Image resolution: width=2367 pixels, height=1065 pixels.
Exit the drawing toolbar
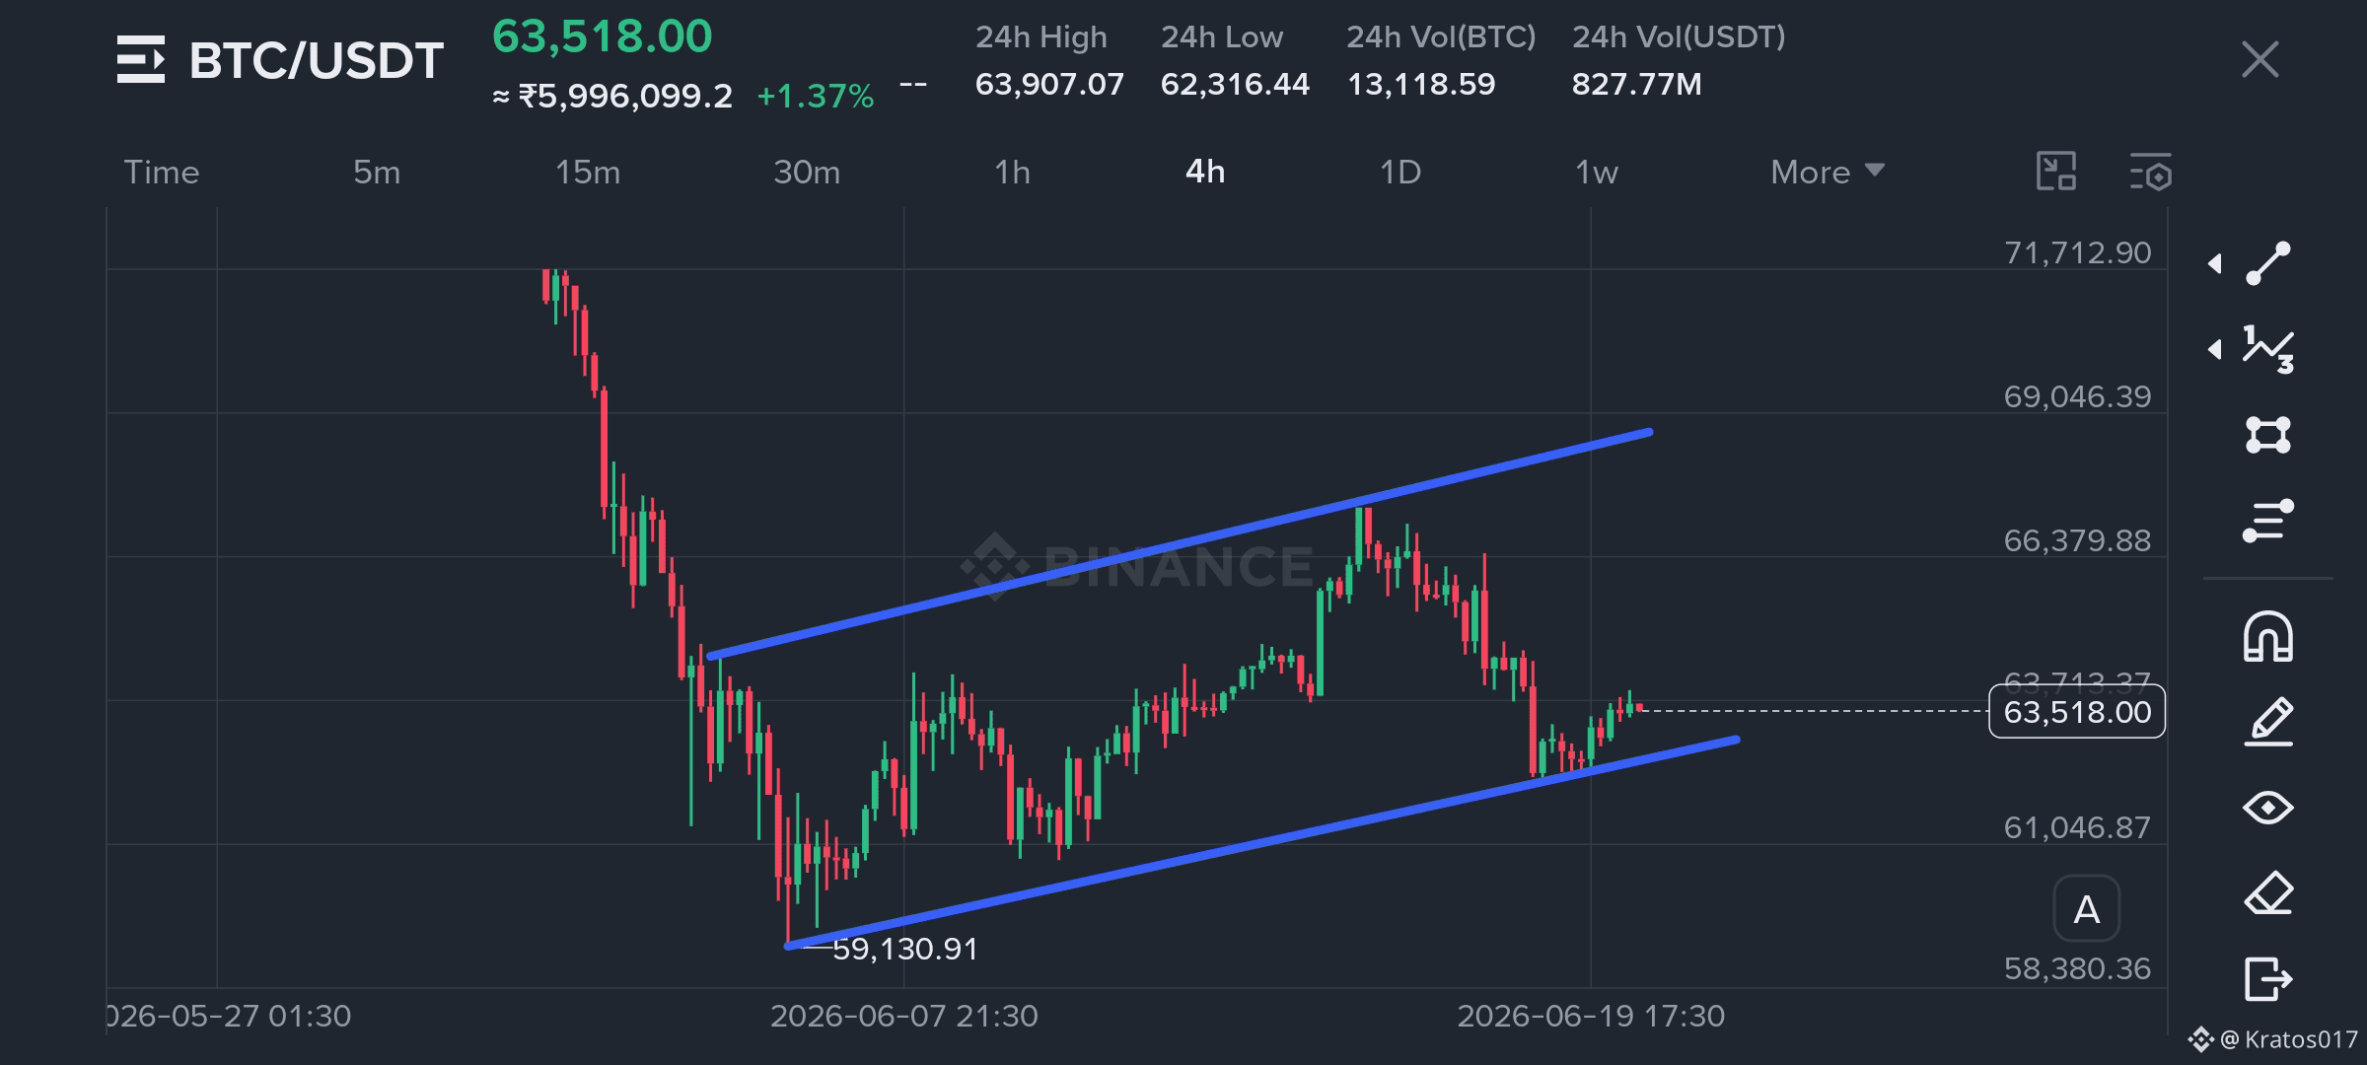[2267, 979]
